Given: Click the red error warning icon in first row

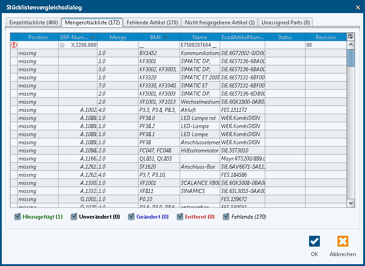Looking at the screenshot, I should pos(14,45).
